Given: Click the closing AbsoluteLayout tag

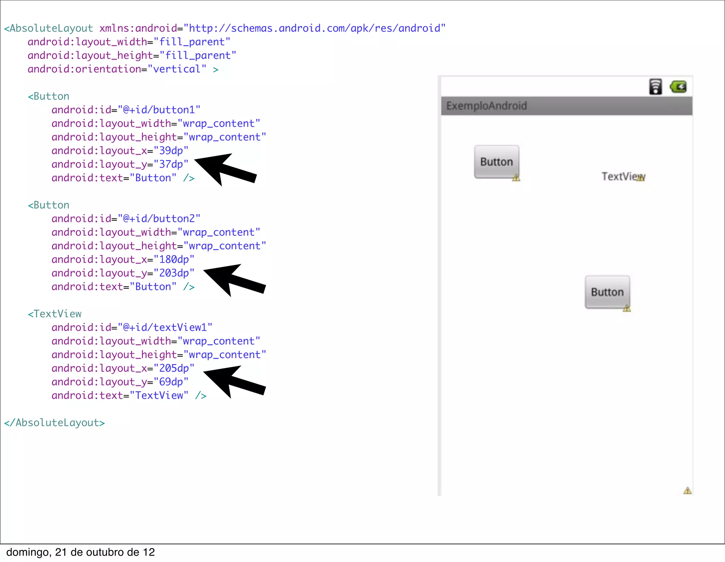Looking at the screenshot, I should coord(55,423).
